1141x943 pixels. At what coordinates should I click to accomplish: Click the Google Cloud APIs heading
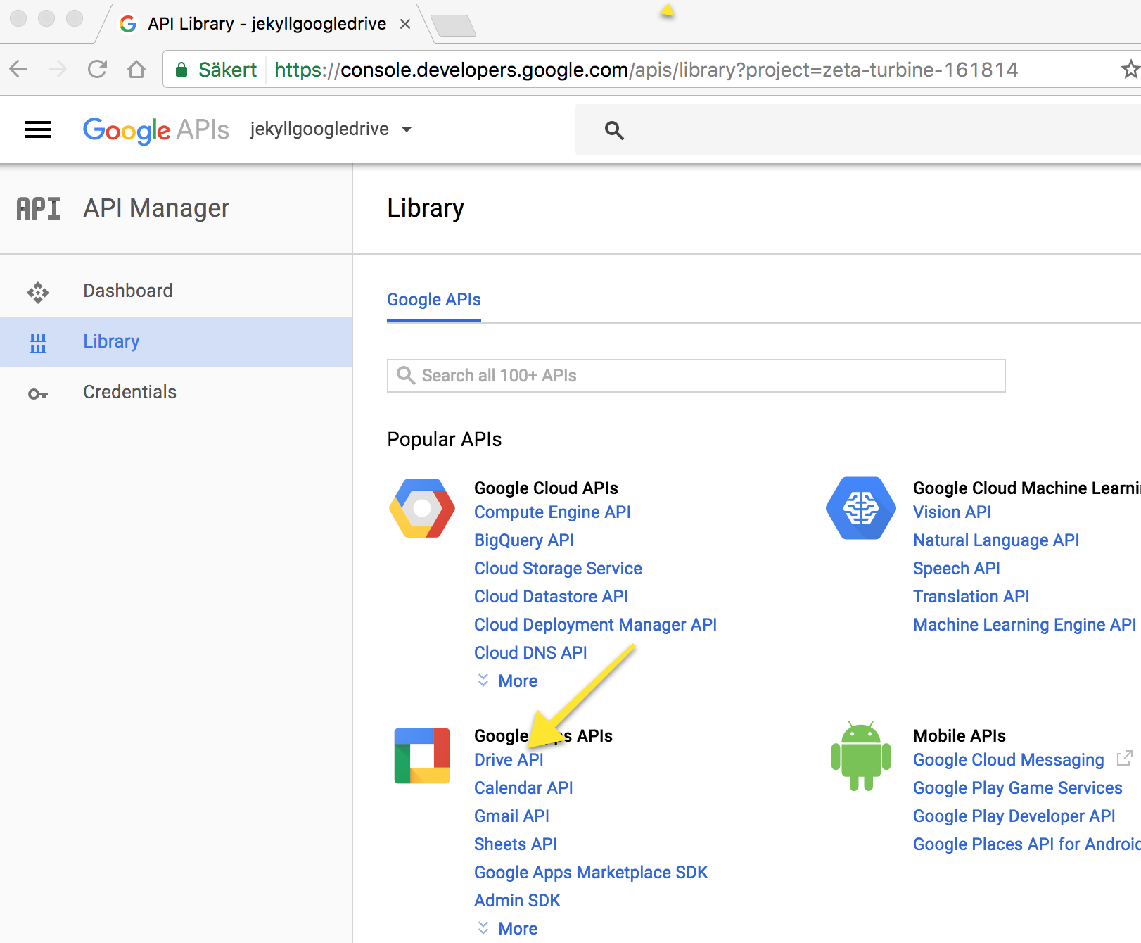[546, 488]
